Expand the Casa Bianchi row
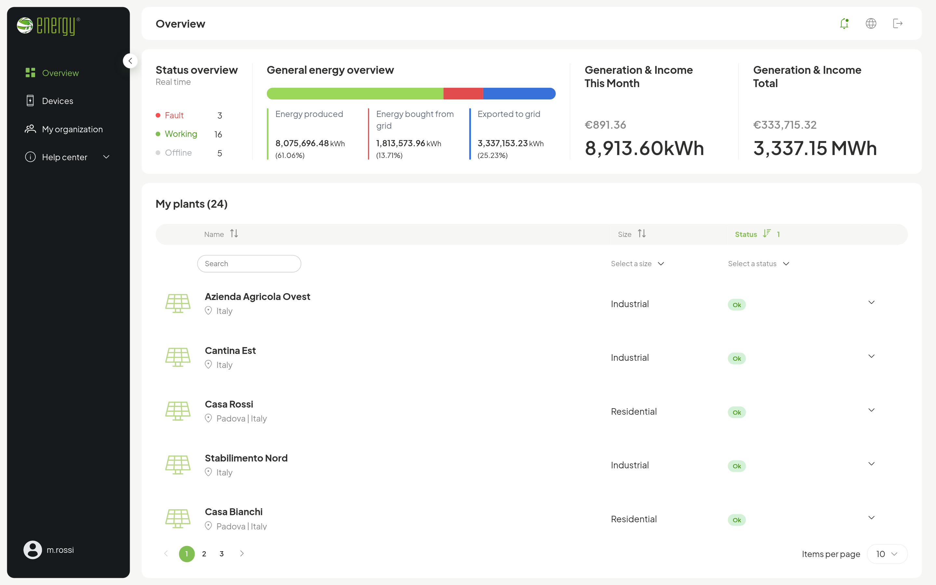936x585 pixels. click(x=871, y=518)
